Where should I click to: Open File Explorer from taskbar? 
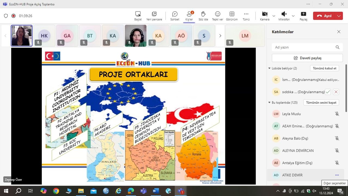click(x=81, y=191)
